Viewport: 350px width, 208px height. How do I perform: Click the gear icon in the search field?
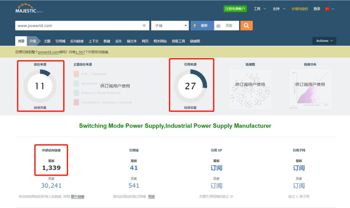coord(144,26)
